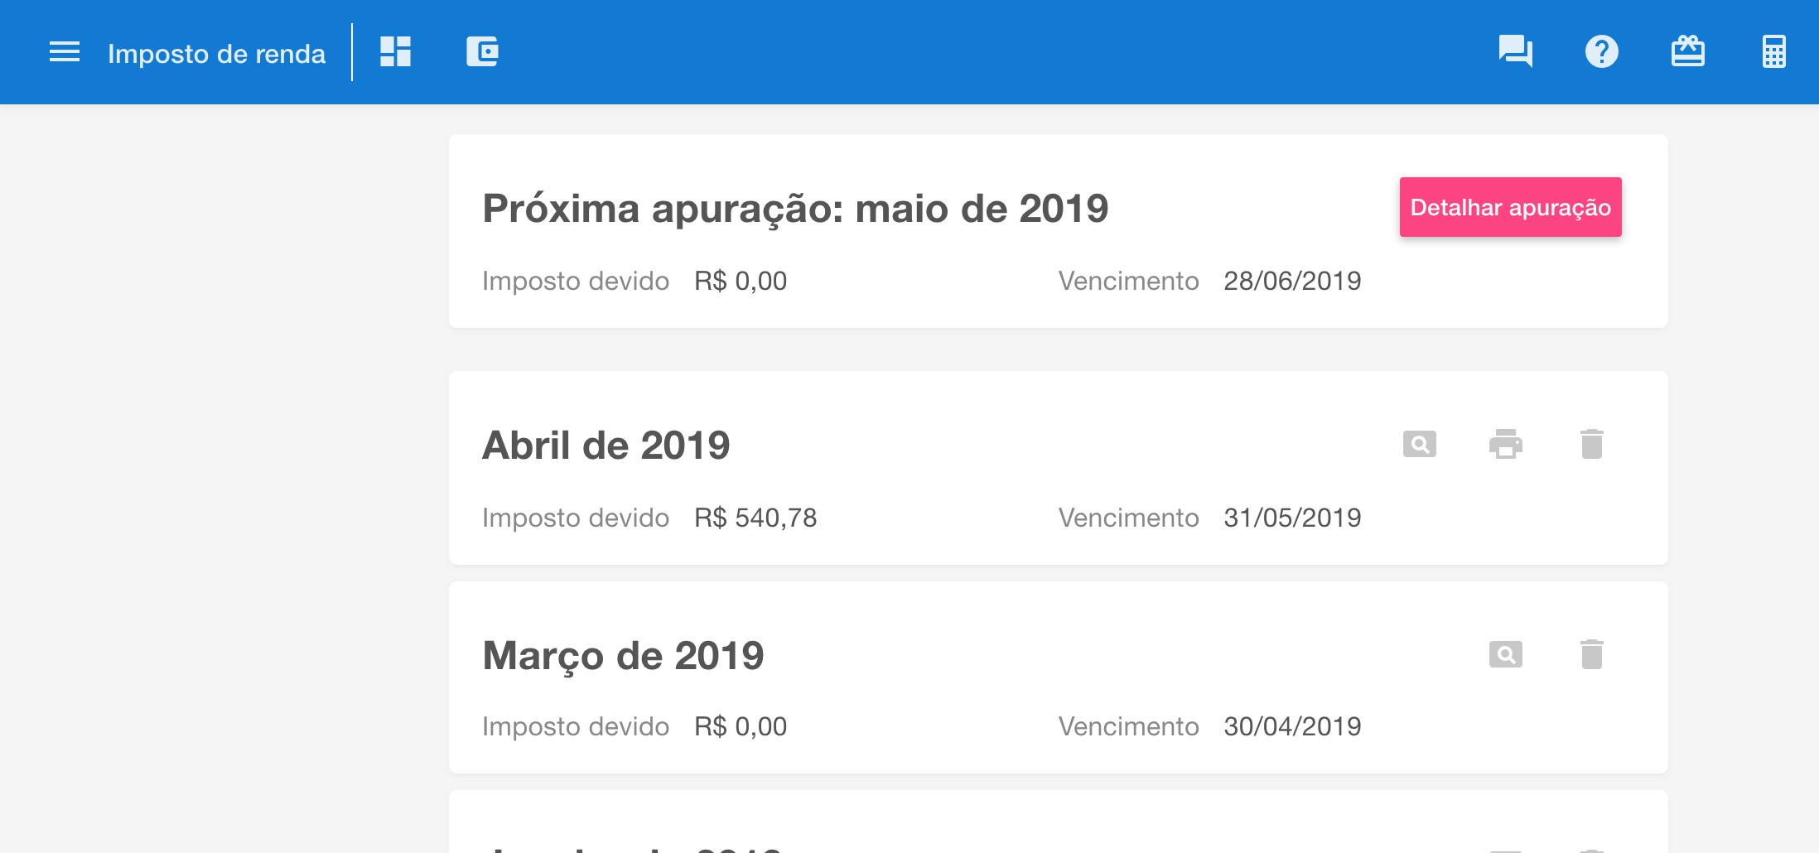This screenshot has width=1819, height=853.
Task: View details of Março de 2019
Action: (x=1505, y=655)
